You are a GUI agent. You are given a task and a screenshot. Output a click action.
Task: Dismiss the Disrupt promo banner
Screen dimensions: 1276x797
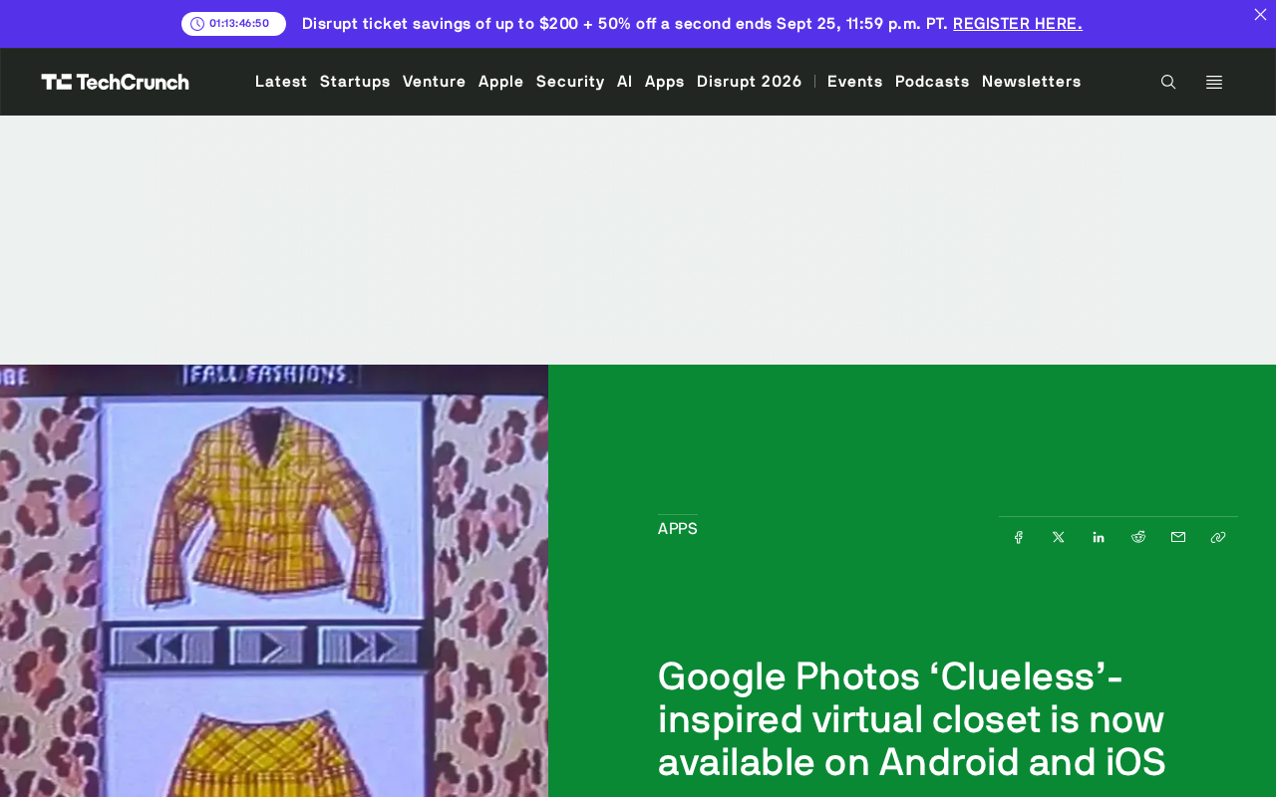click(1260, 15)
